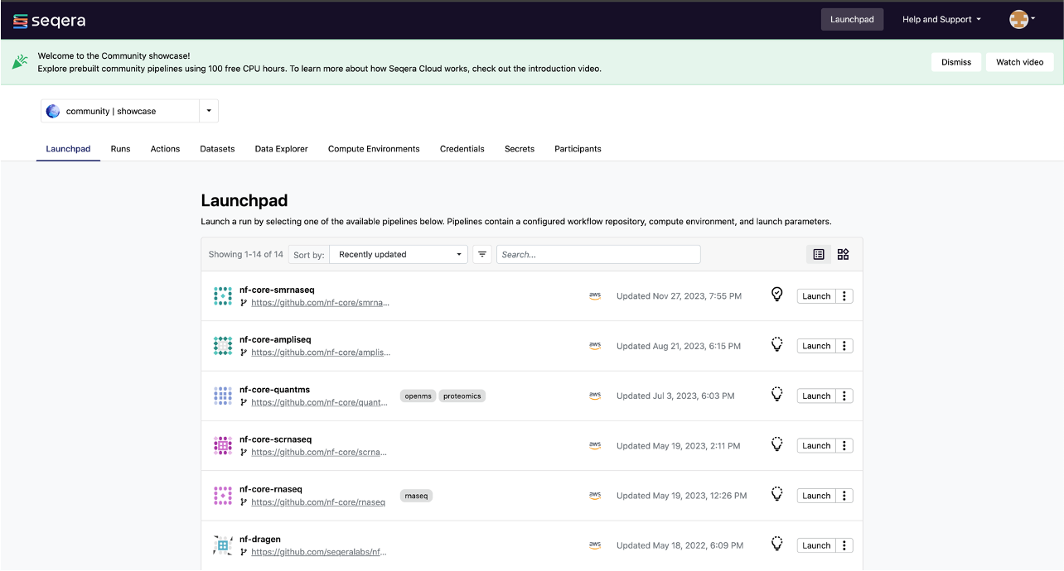This screenshot has height=571, width=1064.
Task: Open the seqeralabs nf-dragen GitHub link
Action: click(x=320, y=552)
